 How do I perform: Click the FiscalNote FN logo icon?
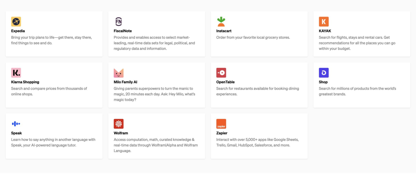(119, 22)
